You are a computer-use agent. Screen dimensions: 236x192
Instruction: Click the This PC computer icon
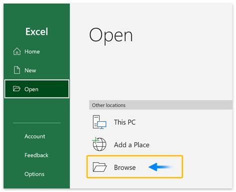(99, 122)
